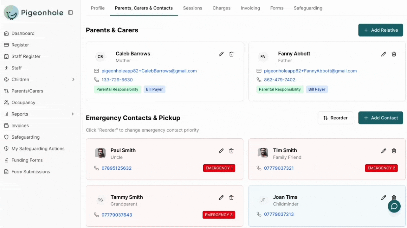Edit Tammy Smith pencil icon

[x=221, y=198]
